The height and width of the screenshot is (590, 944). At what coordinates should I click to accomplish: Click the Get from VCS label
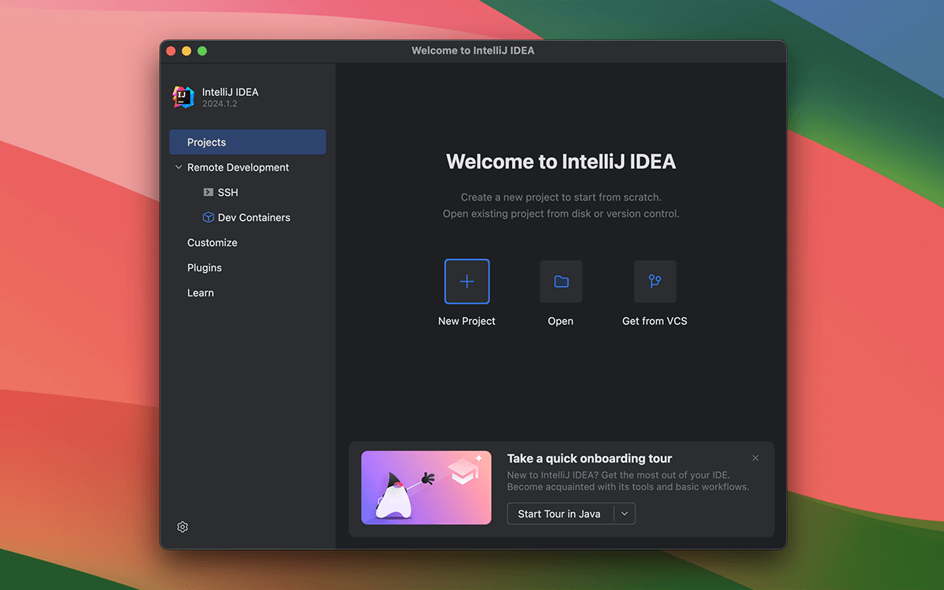click(655, 321)
